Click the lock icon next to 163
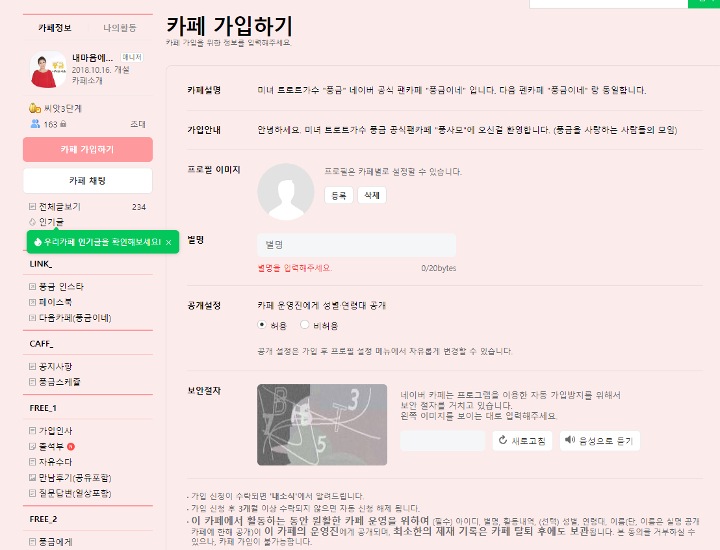The image size is (720, 550). tap(64, 124)
